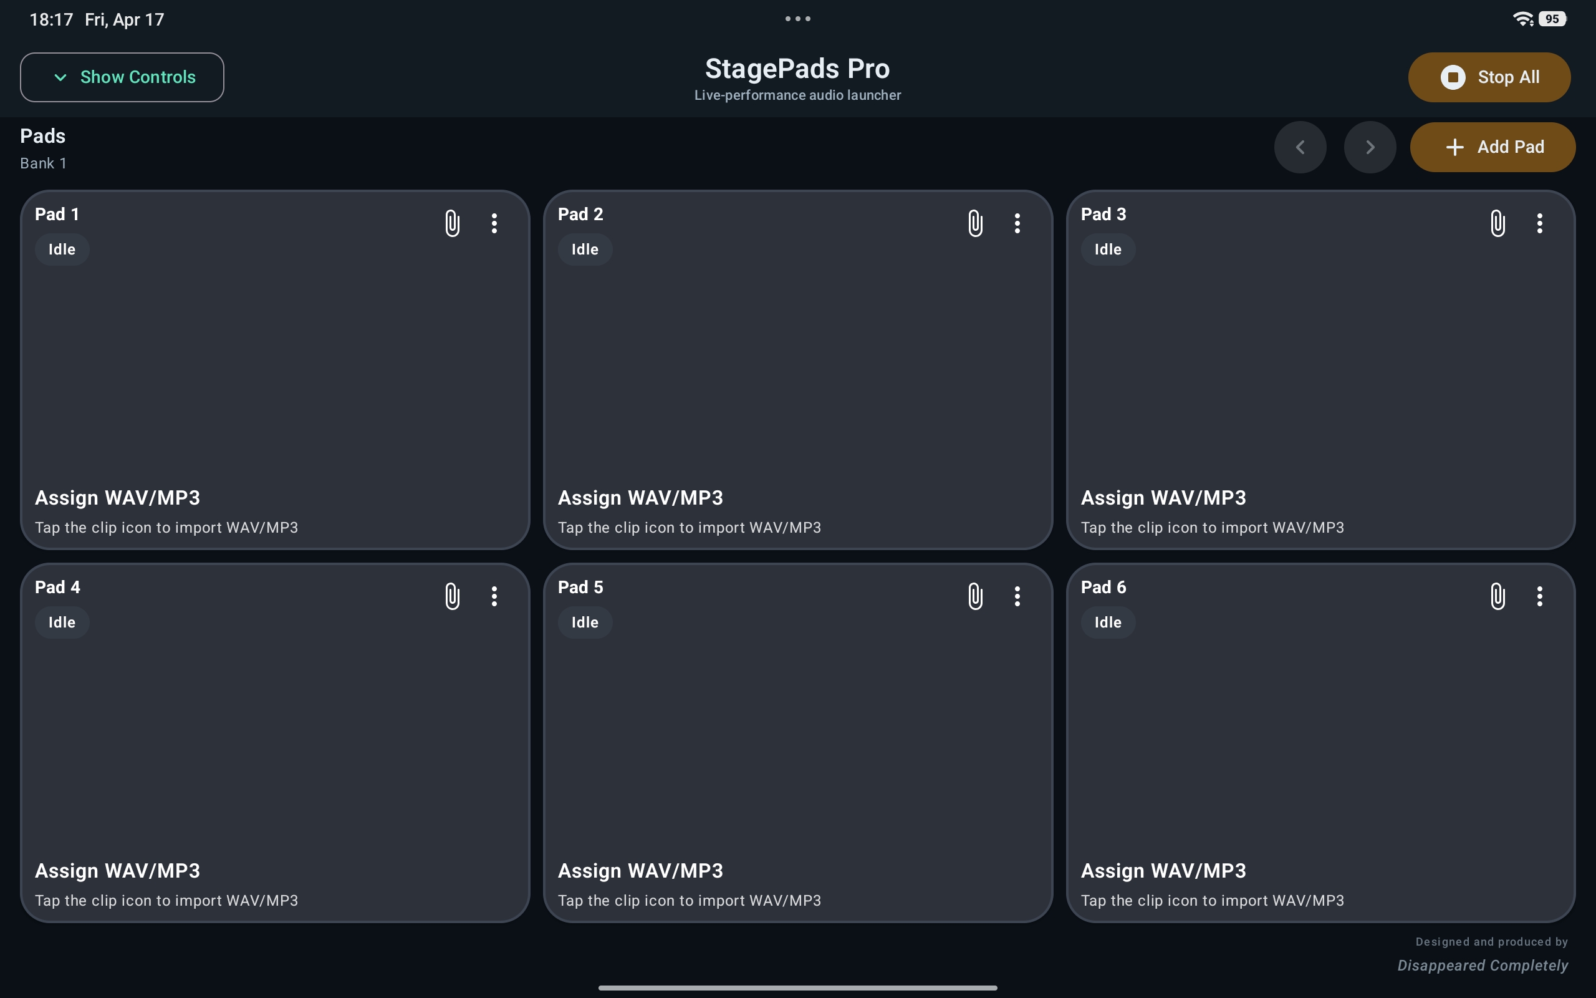The image size is (1596, 998).
Task: Click the Disappeared Completely credit
Action: [x=1483, y=965]
